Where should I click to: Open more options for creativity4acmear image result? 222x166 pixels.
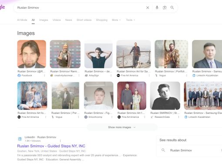coord(79,76)
